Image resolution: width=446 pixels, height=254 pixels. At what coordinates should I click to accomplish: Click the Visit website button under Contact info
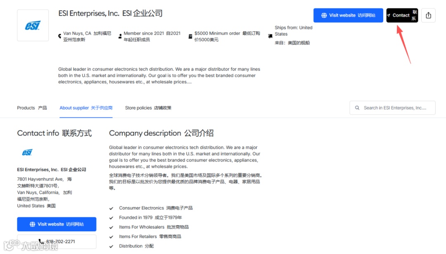click(x=57, y=224)
